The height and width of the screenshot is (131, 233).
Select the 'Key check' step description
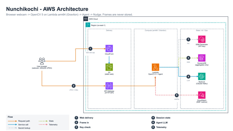click(85, 127)
